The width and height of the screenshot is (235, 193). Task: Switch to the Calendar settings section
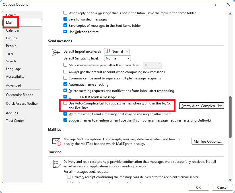coord(13,30)
